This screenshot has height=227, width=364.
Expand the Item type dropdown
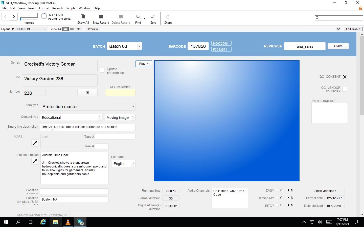click(133, 107)
